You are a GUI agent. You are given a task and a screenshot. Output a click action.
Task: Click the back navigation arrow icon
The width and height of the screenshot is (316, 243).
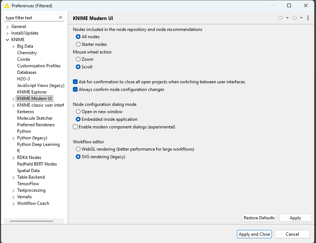(280, 18)
